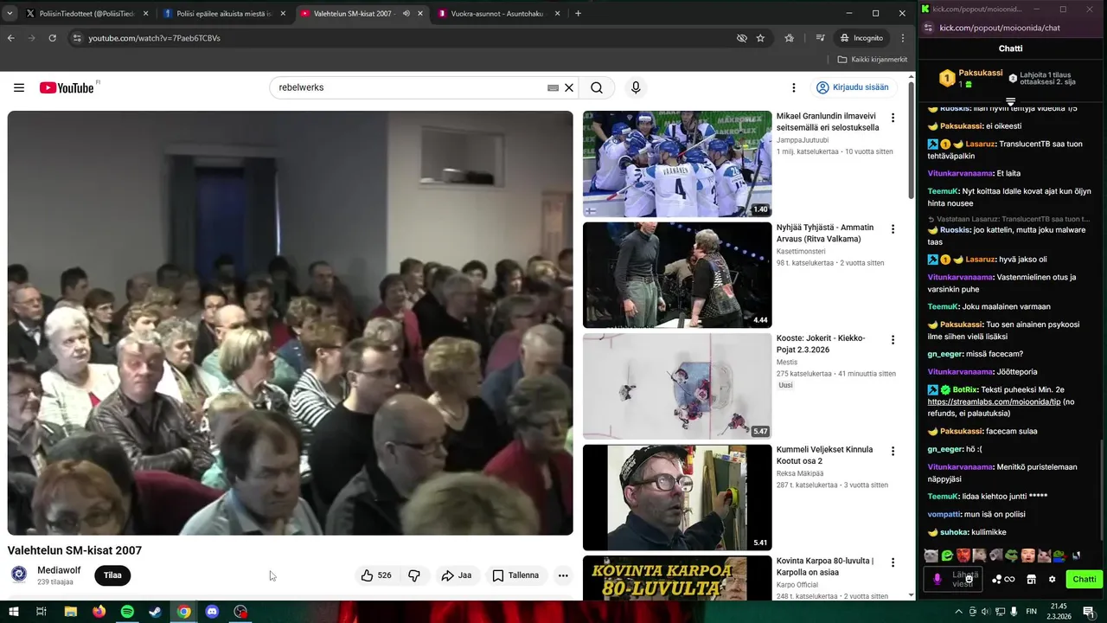The height and width of the screenshot is (623, 1107).
Task: Open tab search dropdown arrow in Chrome
Action: pos(8,13)
